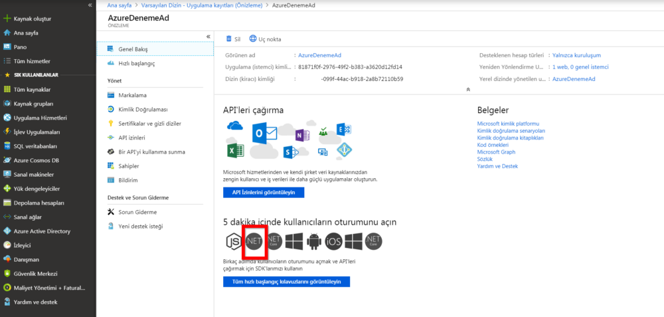Click the Sil trash icon
The width and height of the screenshot is (664, 317).
coord(228,39)
